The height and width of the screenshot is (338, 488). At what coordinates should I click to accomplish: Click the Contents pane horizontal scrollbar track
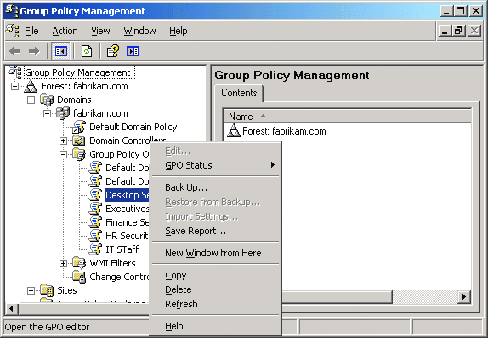(x=425, y=296)
